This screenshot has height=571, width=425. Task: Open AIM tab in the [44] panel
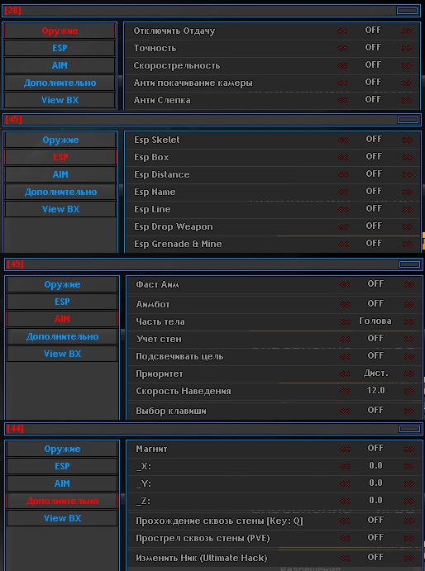pyautogui.click(x=62, y=483)
